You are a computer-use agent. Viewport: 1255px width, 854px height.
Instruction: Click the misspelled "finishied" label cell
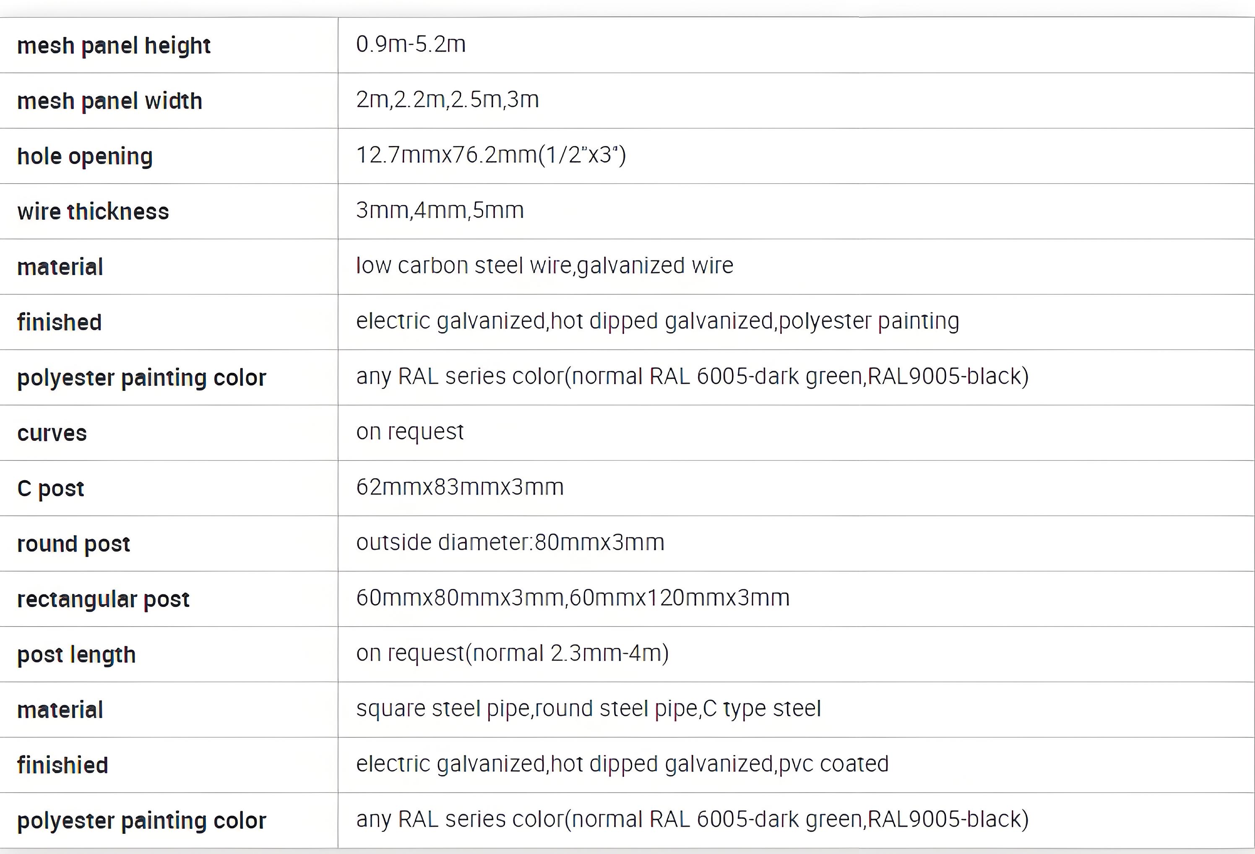coord(62,765)
